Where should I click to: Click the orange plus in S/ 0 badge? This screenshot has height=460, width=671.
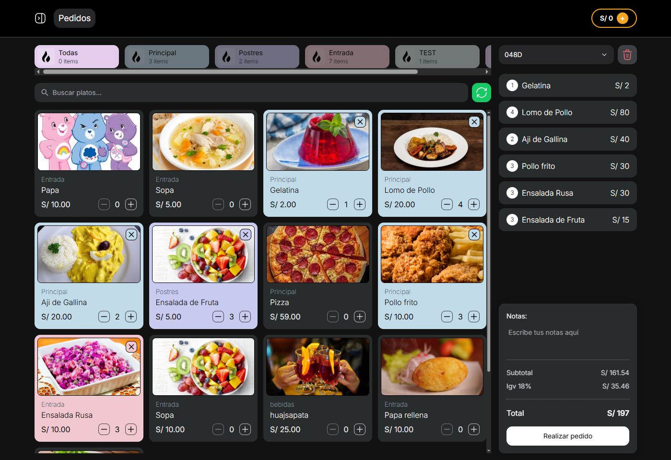pyautogui.click(x=622, y=18)
